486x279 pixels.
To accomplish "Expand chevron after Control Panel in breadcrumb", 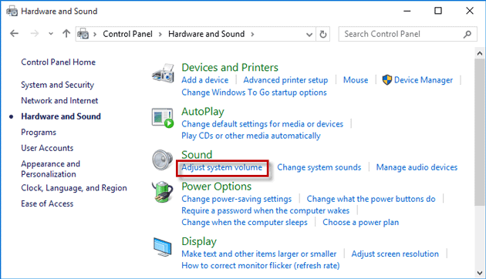I will (x=160, y=34).
